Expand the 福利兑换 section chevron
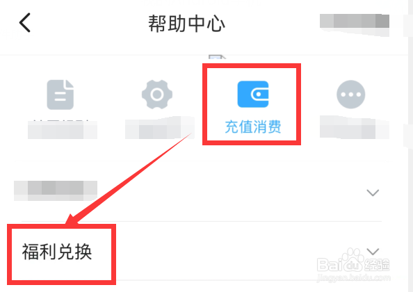413x292 pixels. point(373,252)
